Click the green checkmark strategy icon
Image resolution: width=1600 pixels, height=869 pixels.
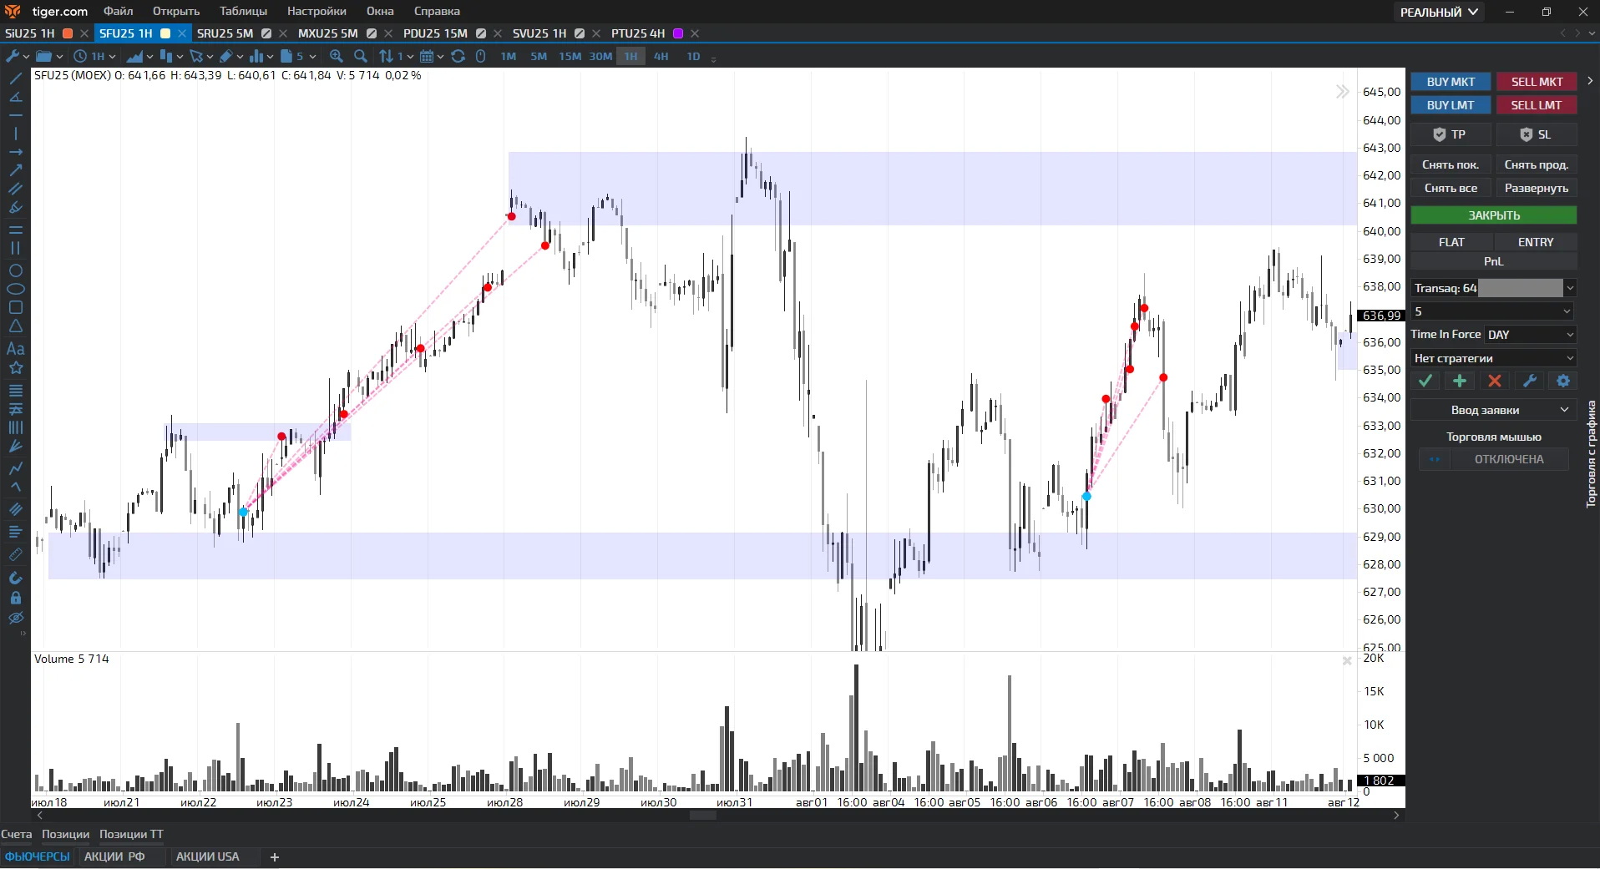(1425, 381)
